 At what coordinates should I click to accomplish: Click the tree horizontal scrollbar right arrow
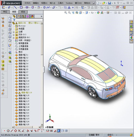(39, 127)
